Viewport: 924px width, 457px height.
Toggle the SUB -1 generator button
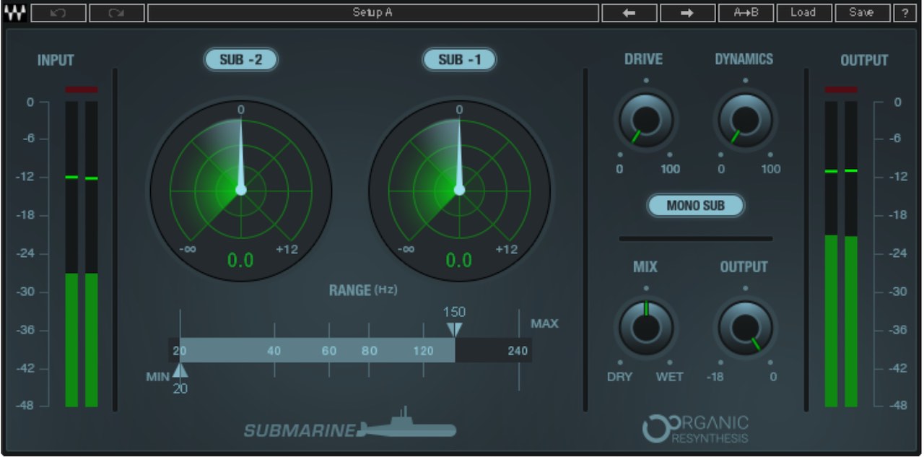[x=459, y=60]
